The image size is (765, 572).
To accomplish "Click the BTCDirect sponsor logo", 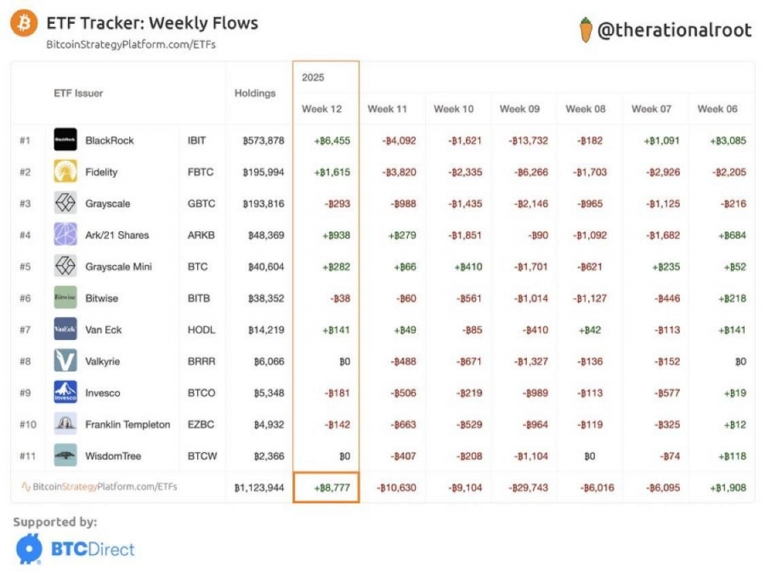I will 75,549.
